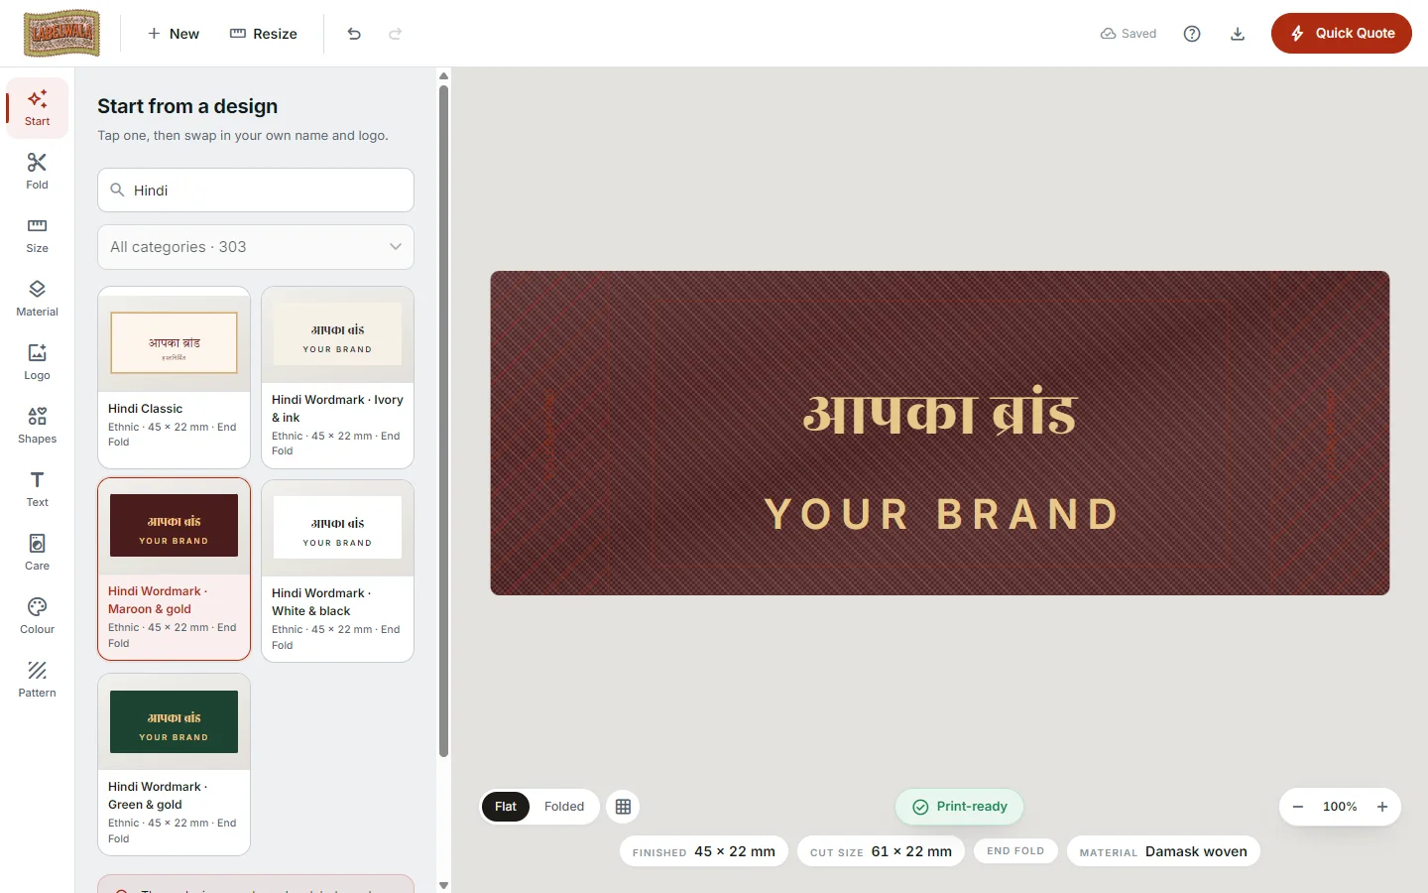The image size is (1428, 893).
Task: Redo the last action
Action: [x=396, y=34]
